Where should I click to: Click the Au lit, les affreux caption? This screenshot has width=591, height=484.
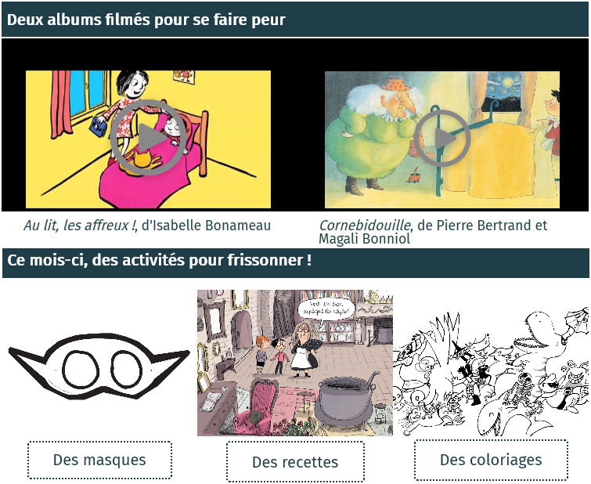coord(147,226)
